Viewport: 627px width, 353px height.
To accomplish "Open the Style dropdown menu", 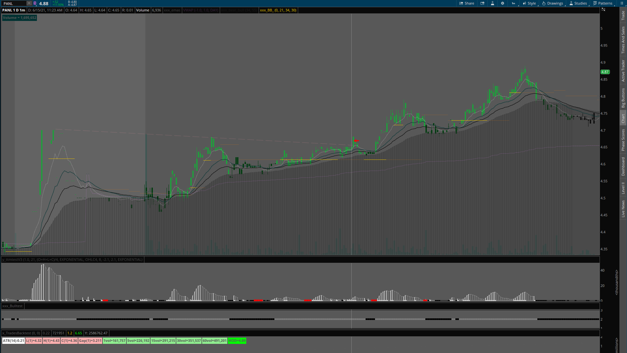I will click(529, 3).
